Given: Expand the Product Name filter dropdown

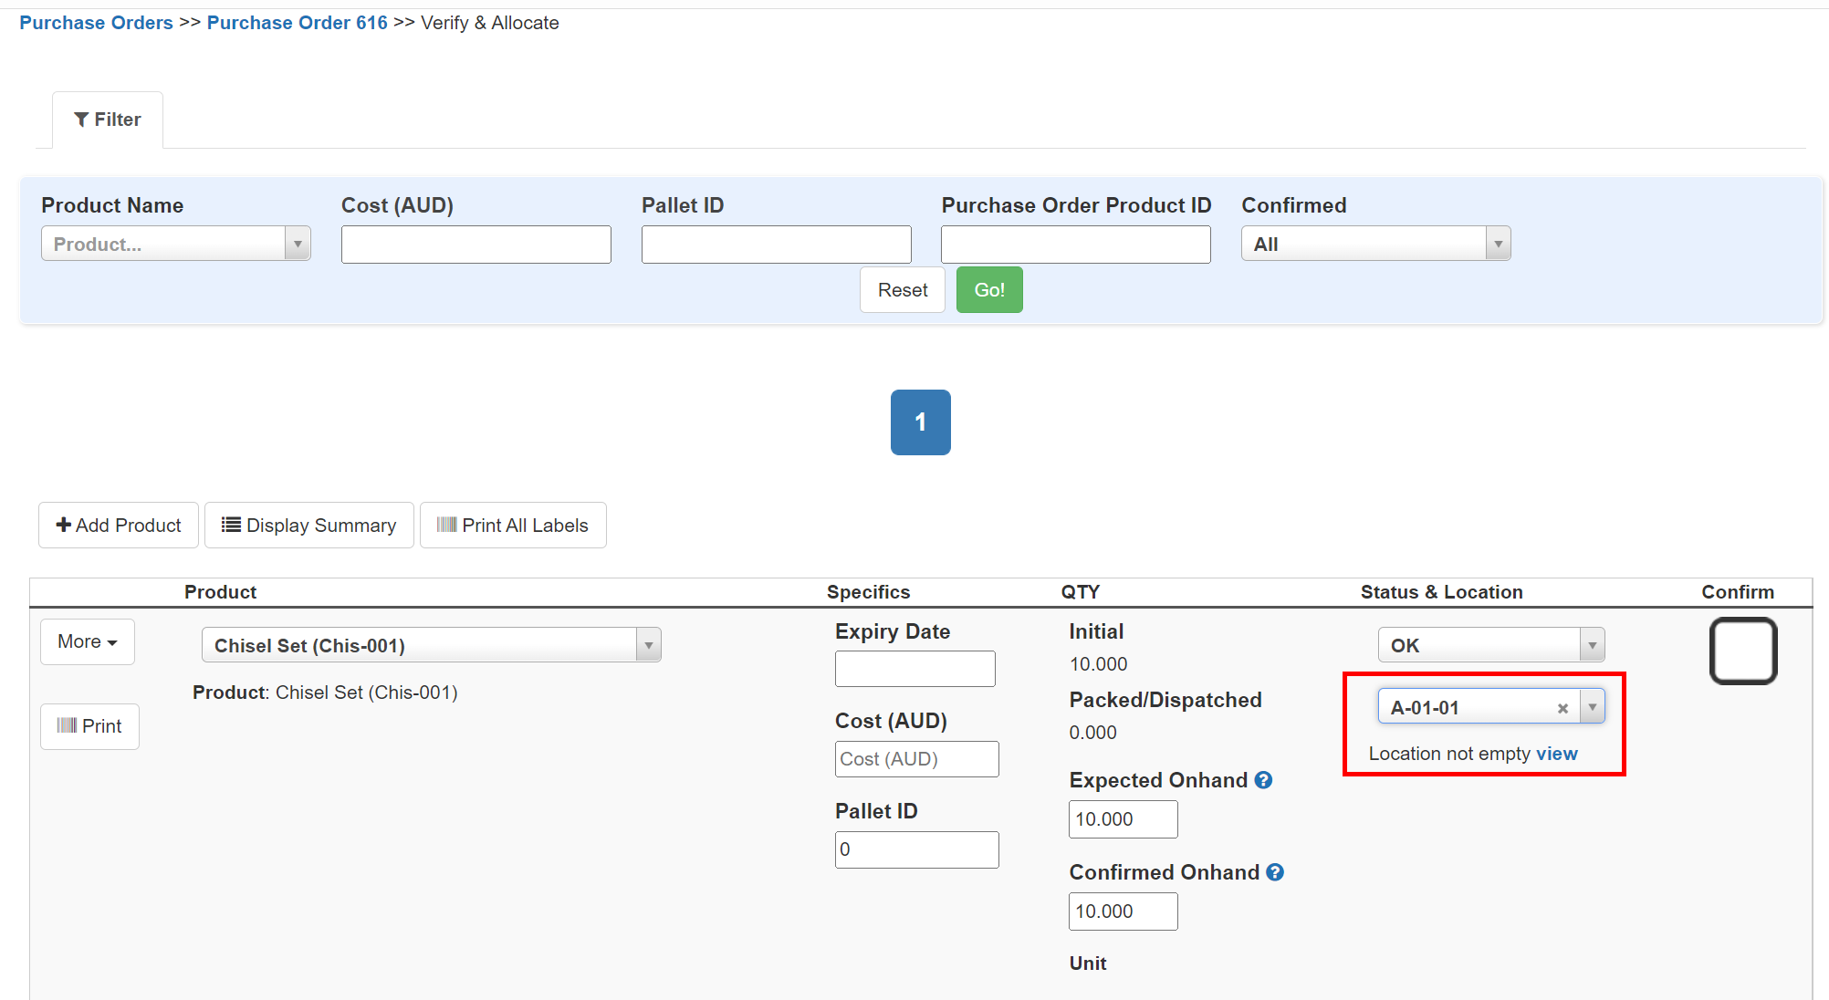Looking at the screenshot, I should coord(176,244).
